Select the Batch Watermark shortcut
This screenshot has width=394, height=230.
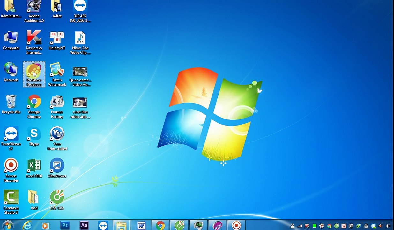point(57,74)
